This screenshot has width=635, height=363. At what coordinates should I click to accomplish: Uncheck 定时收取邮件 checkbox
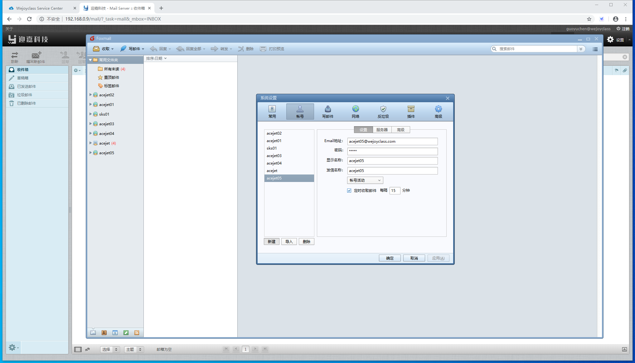tap(349, 190)
